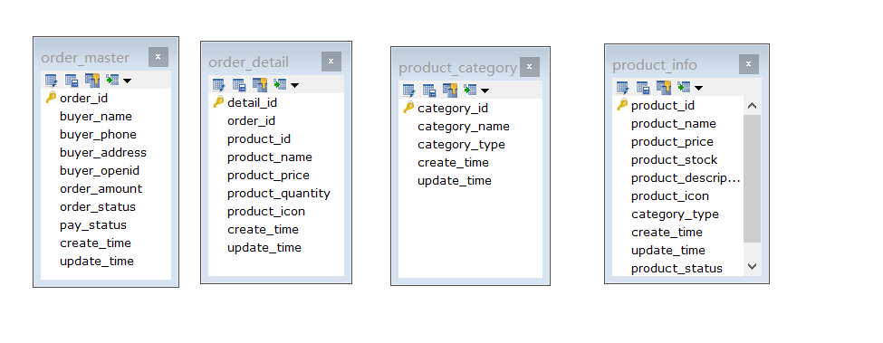Click the table-with-pencil icon in product_category
This screenshot has height=343, width=883.
point(409,90)
